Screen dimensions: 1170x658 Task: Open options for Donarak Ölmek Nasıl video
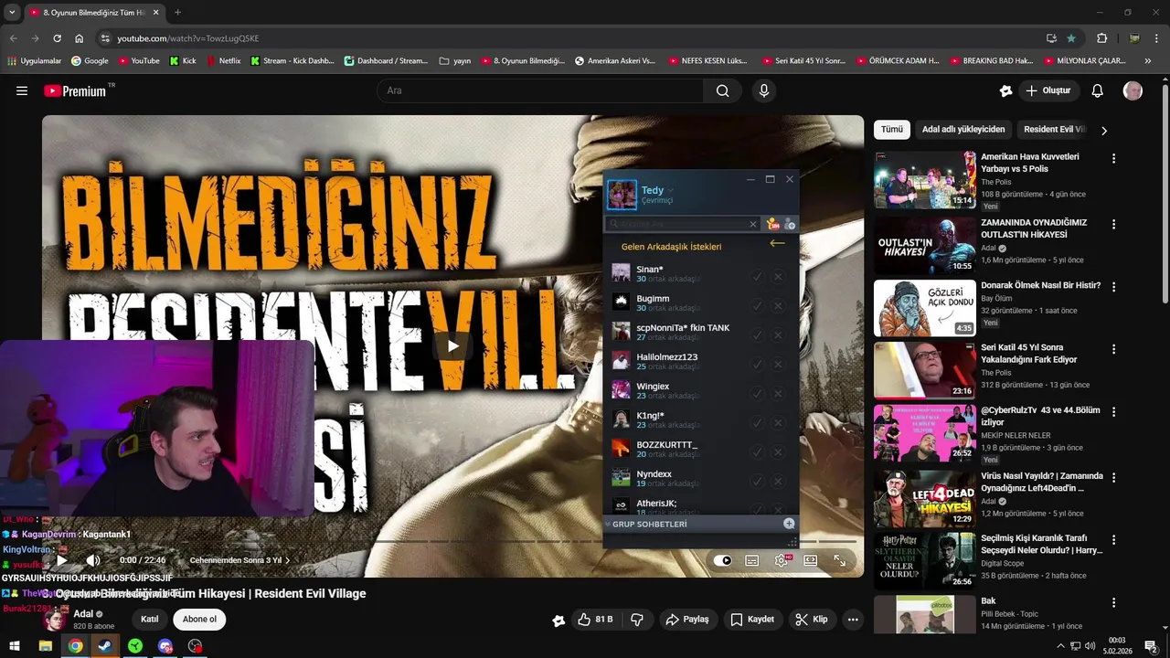(x=1113, y=286)
